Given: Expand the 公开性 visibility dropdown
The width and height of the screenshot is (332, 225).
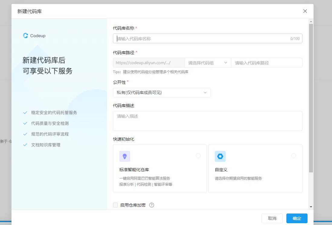Looking at the screenshot, I should [162, 93].
